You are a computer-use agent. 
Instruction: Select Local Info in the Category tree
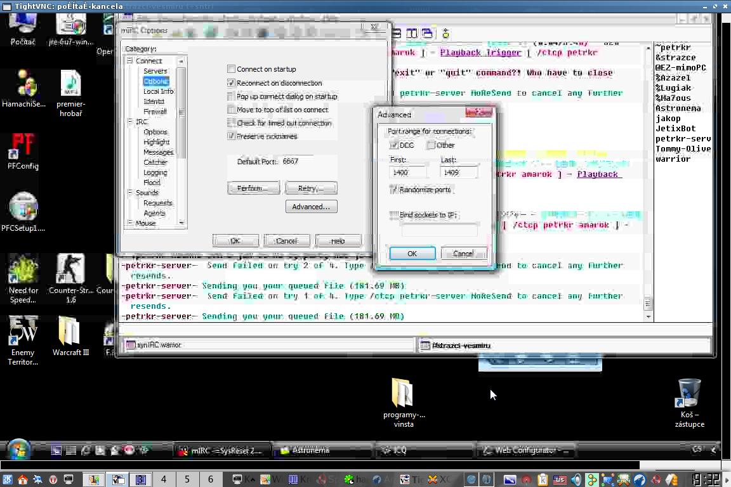point(159,91)
